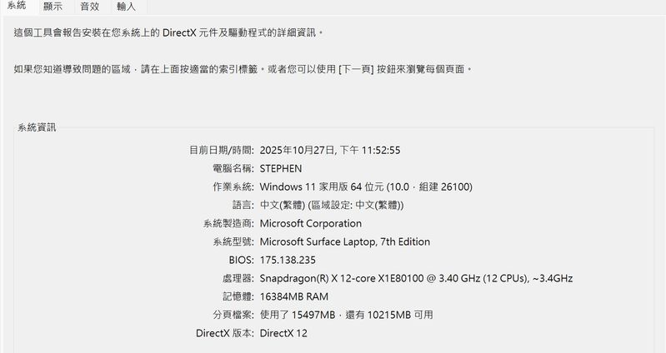Click the DirectX 12 version value

[284, 333]
